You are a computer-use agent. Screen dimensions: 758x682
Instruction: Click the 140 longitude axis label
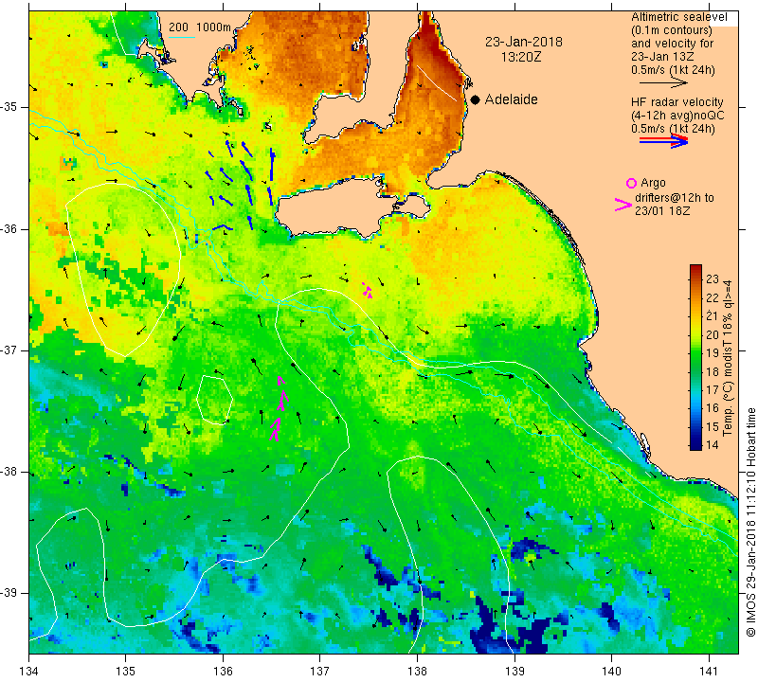611,671
